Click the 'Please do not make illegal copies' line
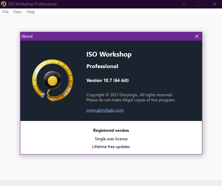222x186 pixels. point(131,100)
